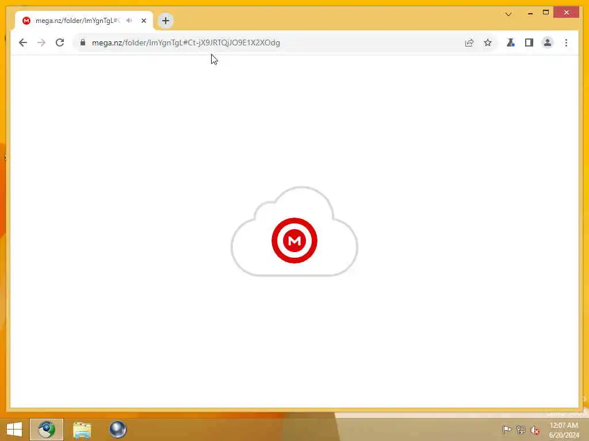The height and width of the screenshot is (441, 589).
Task: Open the Chrome three-dot menu
Action: click(566, 42)
